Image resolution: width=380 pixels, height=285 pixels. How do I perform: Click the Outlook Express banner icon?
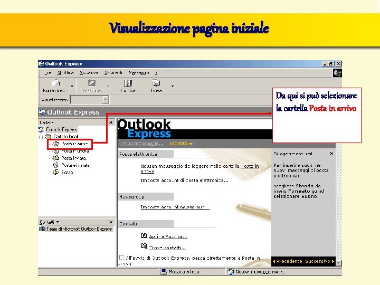(42, 112)
